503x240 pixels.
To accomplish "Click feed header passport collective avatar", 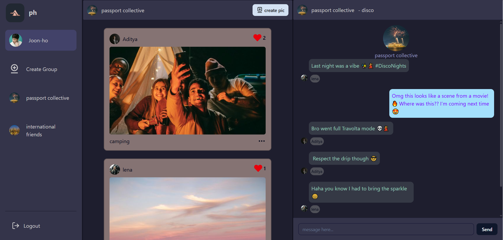I will tap(92, 10).
